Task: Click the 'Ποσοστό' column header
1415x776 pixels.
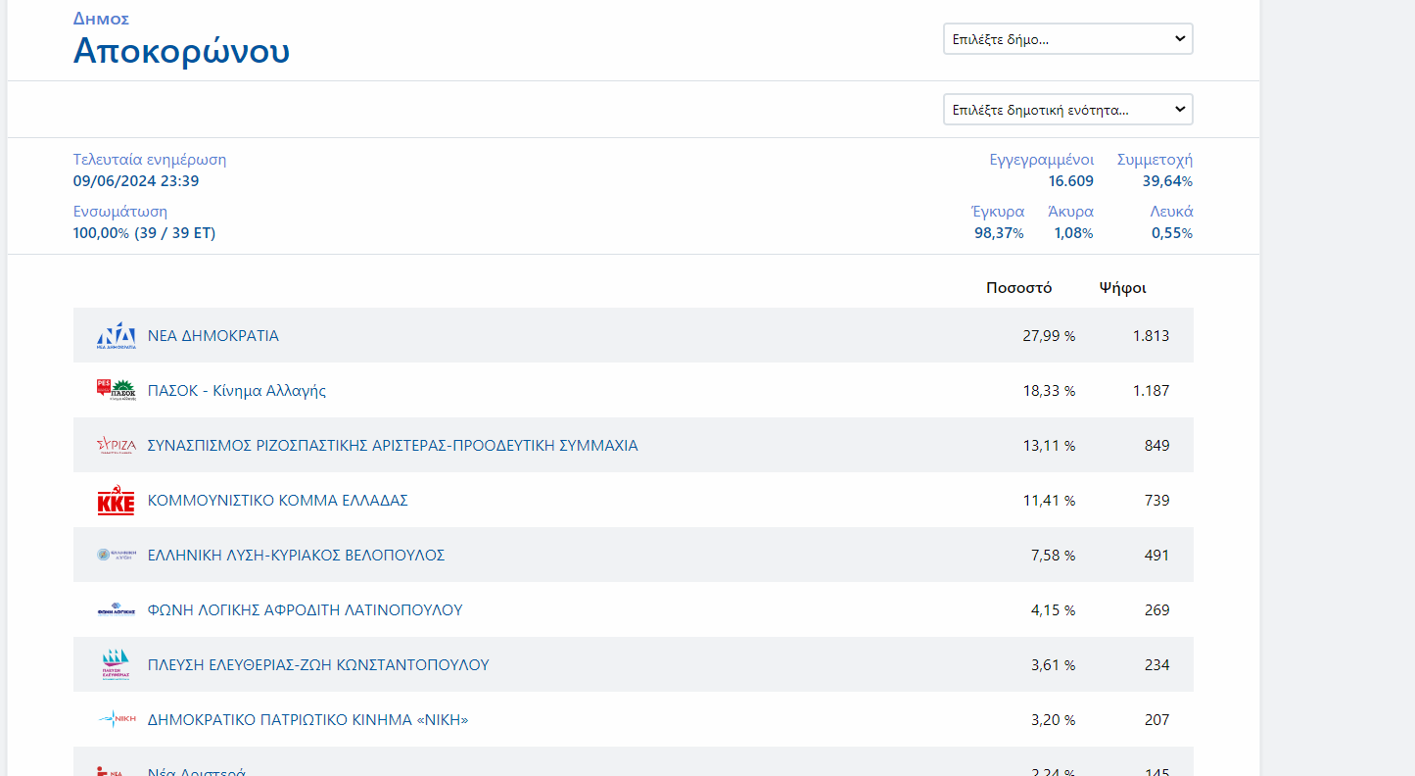Action: coord(1018,287)
